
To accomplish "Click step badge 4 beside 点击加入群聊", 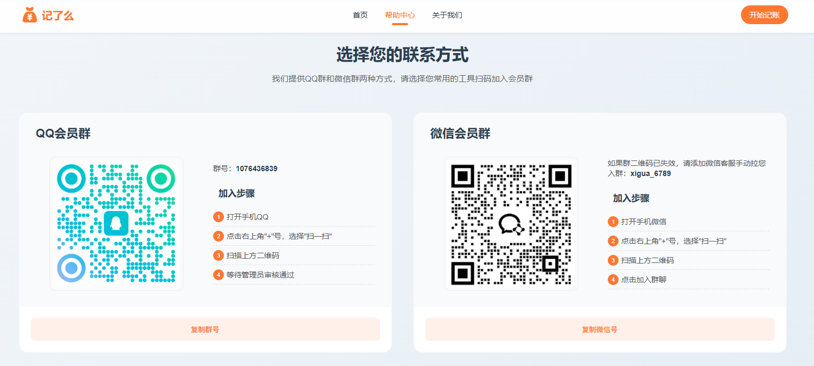I will tap(613, 280).
